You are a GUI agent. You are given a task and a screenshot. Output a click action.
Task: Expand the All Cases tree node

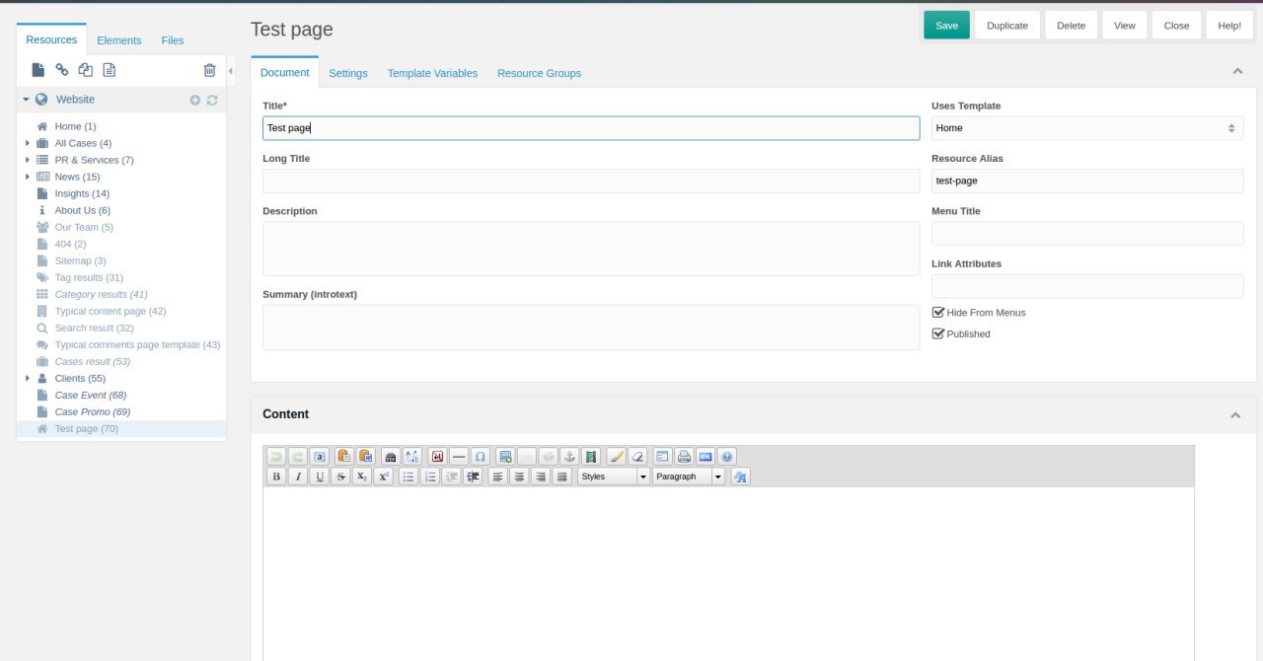click(28, 143)
